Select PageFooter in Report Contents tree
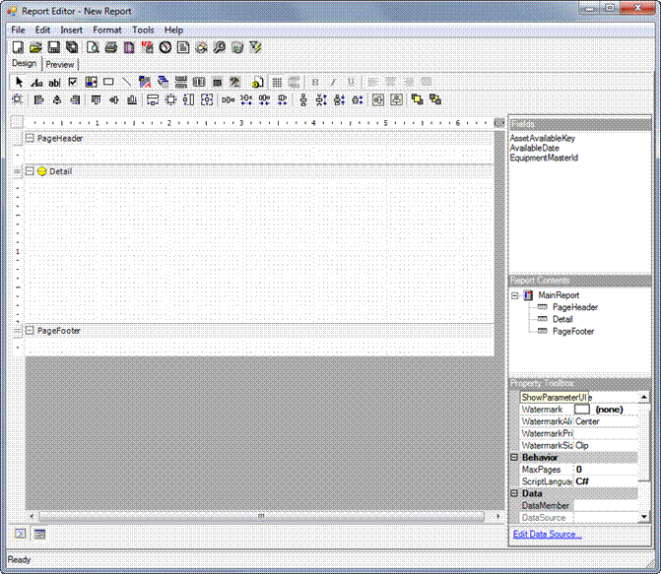661x574 pixels. 572,332
